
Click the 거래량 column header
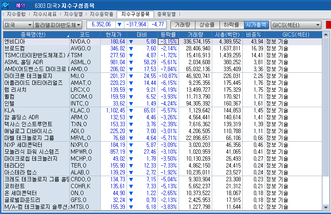[x=195, y=34]
